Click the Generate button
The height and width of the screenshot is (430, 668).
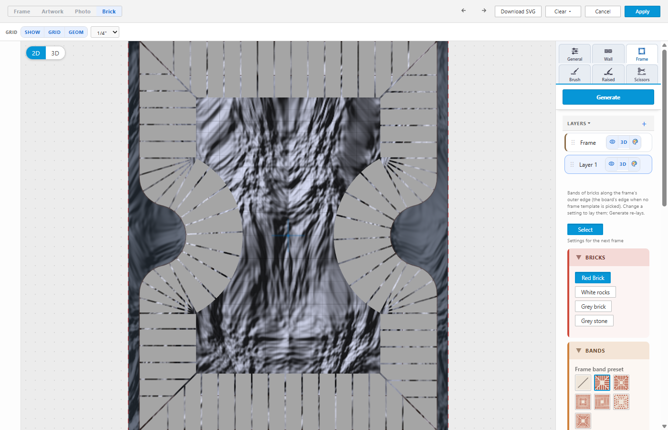coord(608,97)
